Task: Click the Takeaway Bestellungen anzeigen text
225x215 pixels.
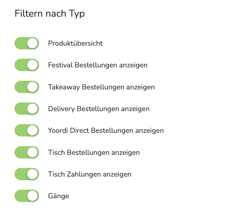Action: [101, 87]
